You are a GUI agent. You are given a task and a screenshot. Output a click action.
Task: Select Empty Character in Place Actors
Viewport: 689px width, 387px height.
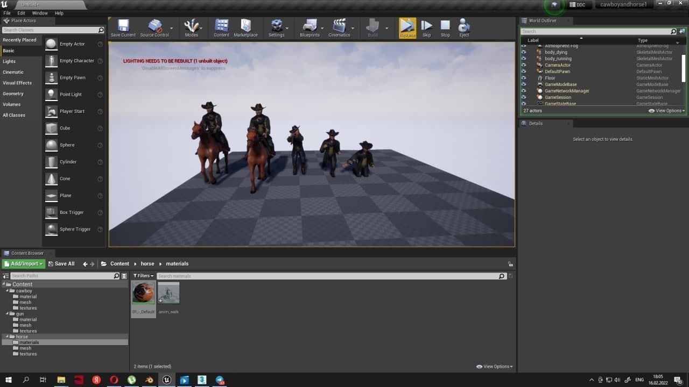[x=74, y=61]
